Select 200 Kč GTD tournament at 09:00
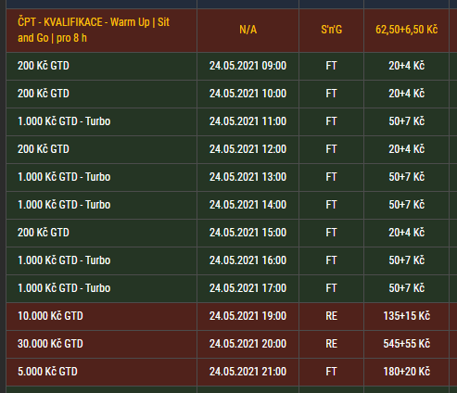 coord(44,66)
